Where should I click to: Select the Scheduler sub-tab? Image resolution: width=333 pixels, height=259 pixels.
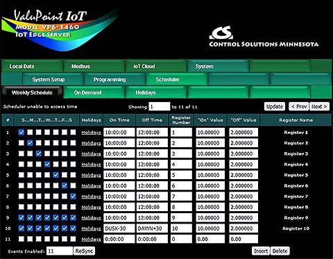pyautogui.click(x=177, y=79)
